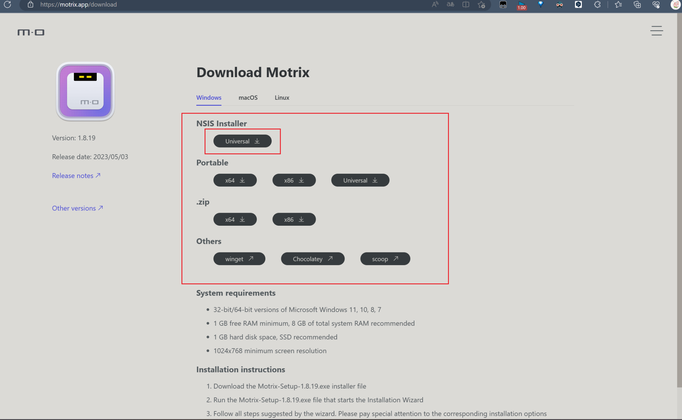Click the Portable section heading
The height and width of the screenshot is (420, 682).
coord(212,163)
